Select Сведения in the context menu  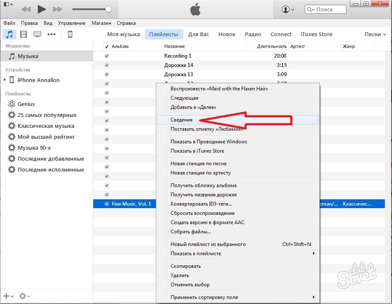click(x=182, y=120)
